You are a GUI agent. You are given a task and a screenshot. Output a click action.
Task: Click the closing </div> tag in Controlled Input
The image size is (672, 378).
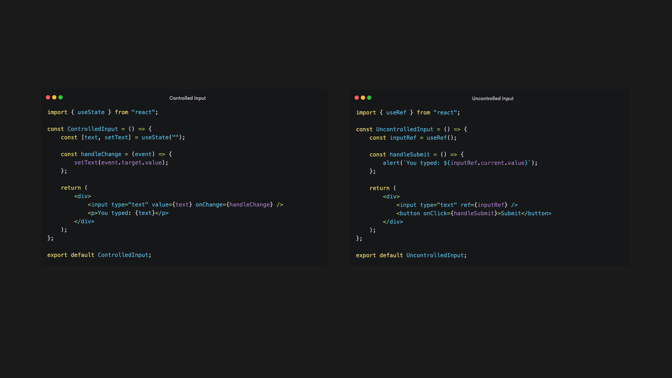pos(84,221)
